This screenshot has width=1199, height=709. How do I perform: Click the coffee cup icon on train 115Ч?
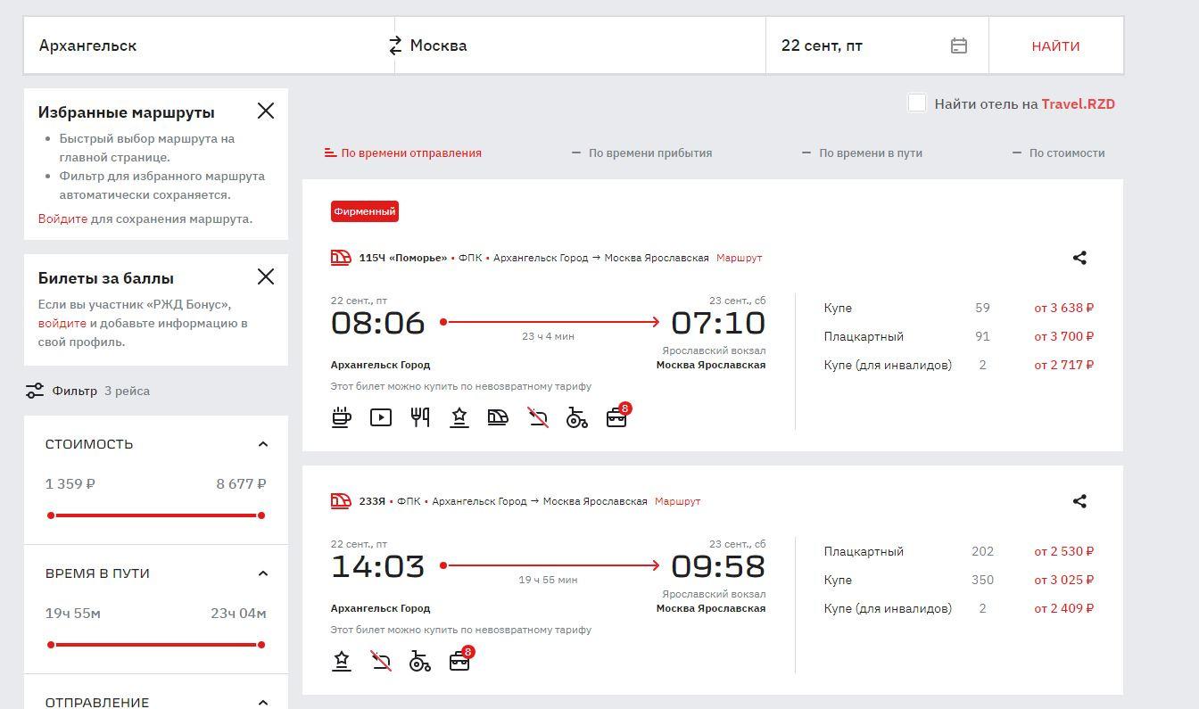click(x=341, y=416)
